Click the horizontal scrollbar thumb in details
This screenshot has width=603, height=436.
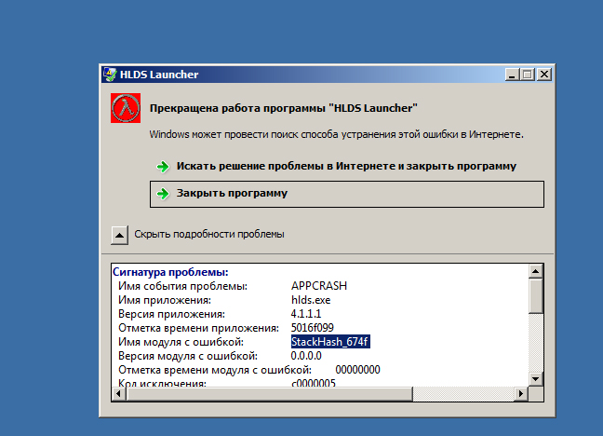pos(269,394)
